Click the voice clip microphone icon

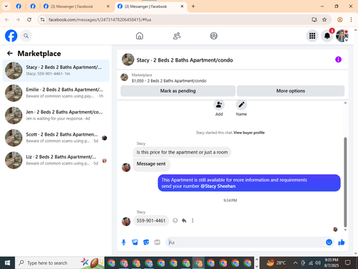click(x=124, y=242)
